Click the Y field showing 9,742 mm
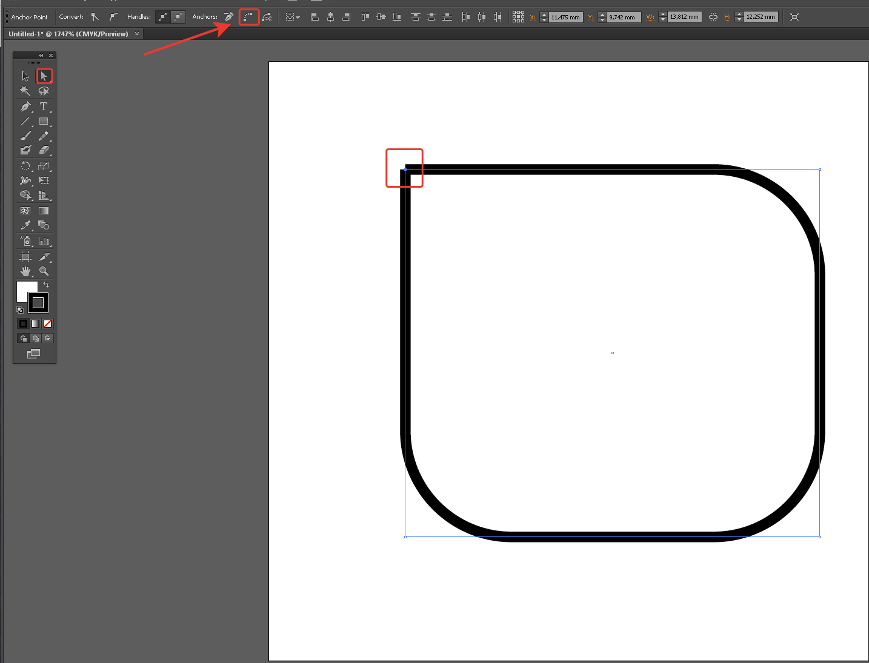Image resolution: width=869 pixels, height=663 pixels. [624, 17]
